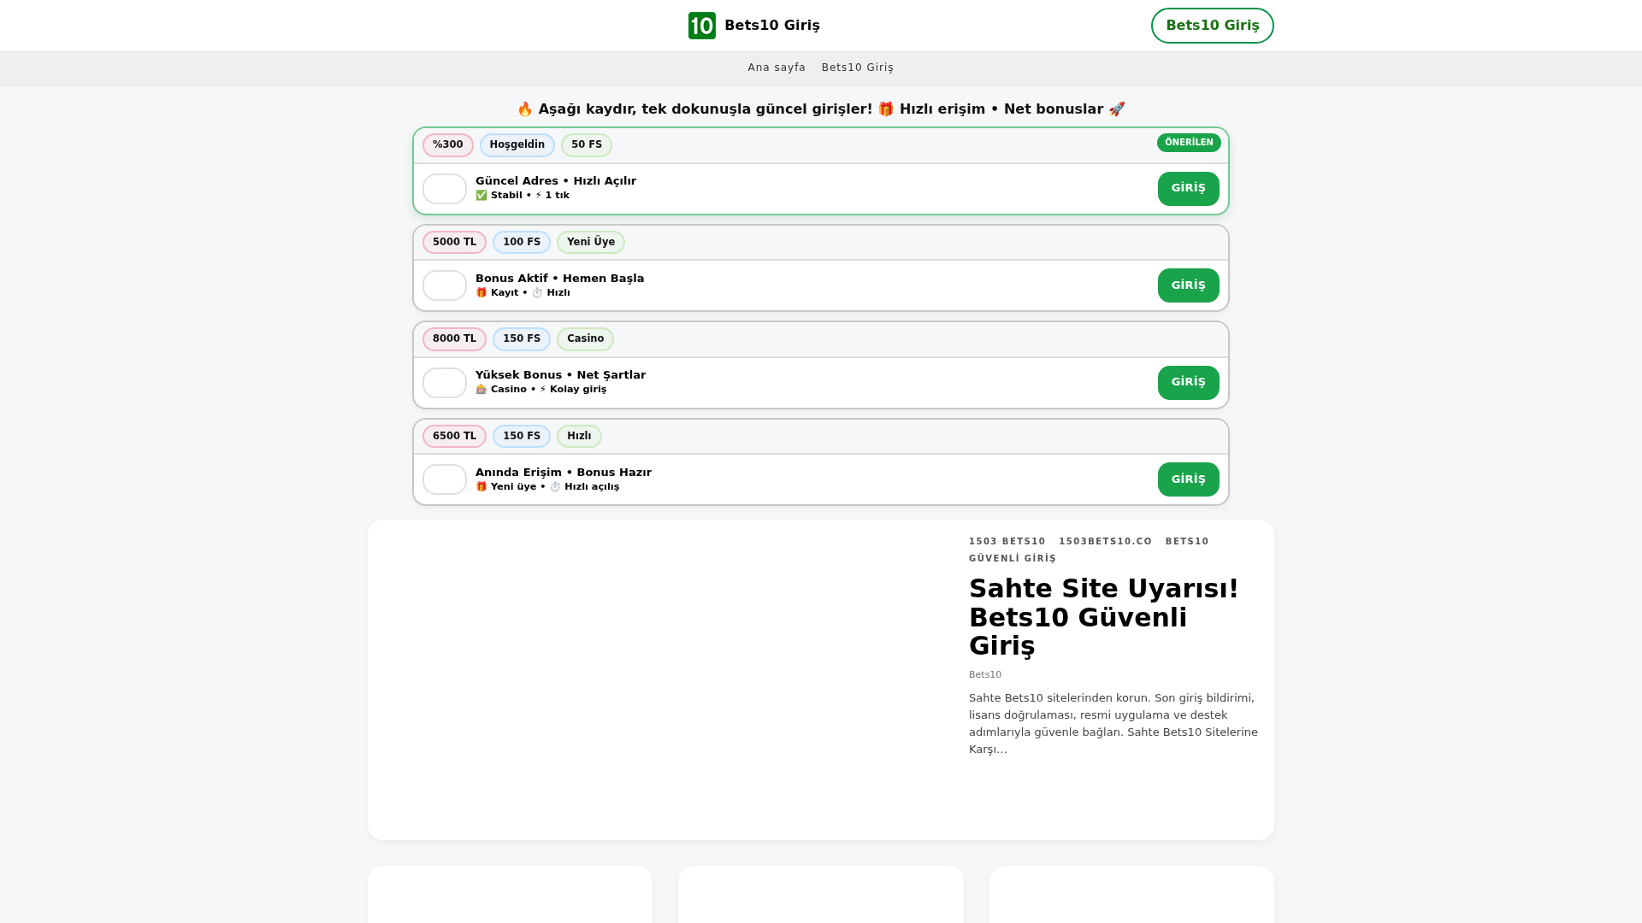Viewport: 1642px width, 923px height.
Task: Click the Aşağı kaydır promo heading
Action: point(821,109)
